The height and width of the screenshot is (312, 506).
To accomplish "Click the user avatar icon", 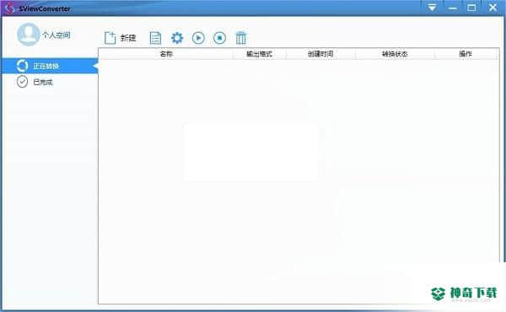I will click(x=29, y=35).
